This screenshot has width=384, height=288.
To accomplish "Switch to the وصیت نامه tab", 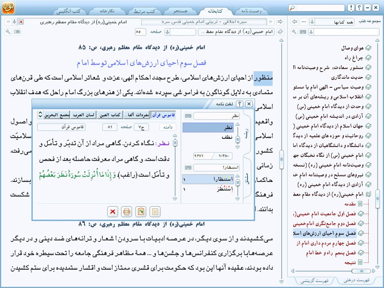I will 251,11.
